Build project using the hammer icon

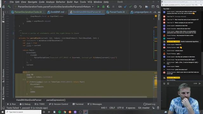coord(9,7)
